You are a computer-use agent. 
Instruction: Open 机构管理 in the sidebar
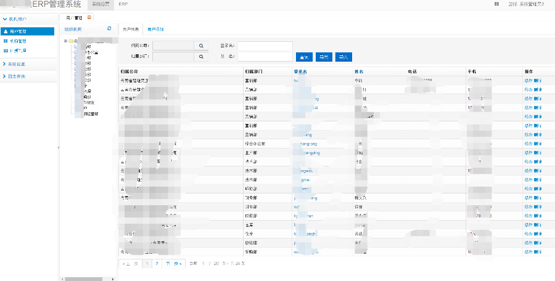18,41
